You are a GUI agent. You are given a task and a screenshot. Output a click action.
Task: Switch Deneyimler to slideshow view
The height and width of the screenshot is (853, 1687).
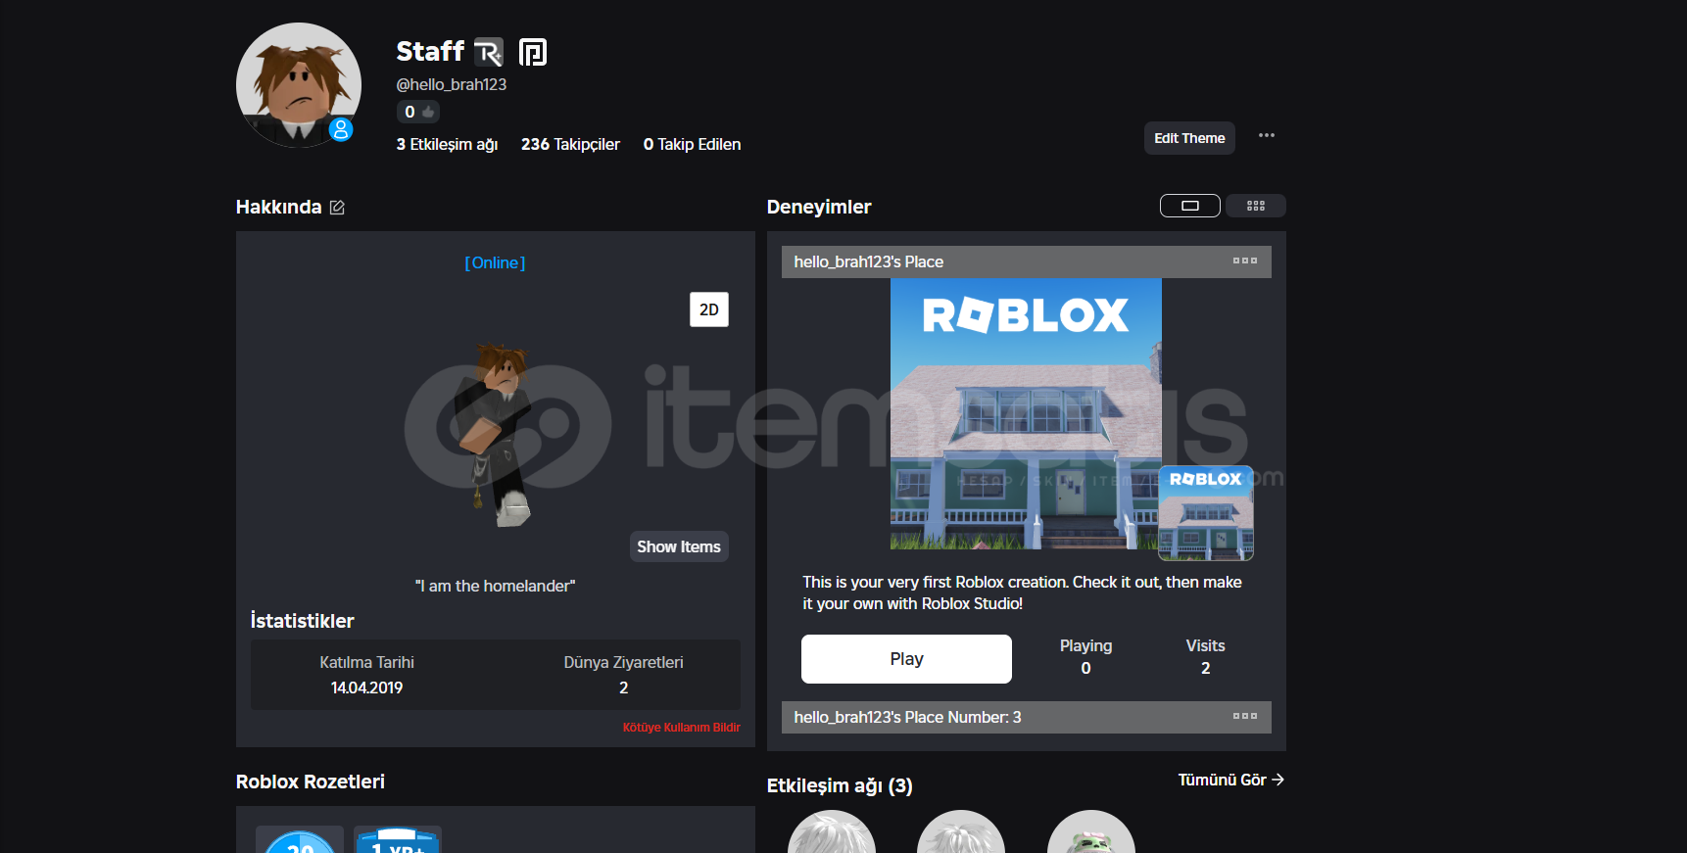(x=1190, y=206)
